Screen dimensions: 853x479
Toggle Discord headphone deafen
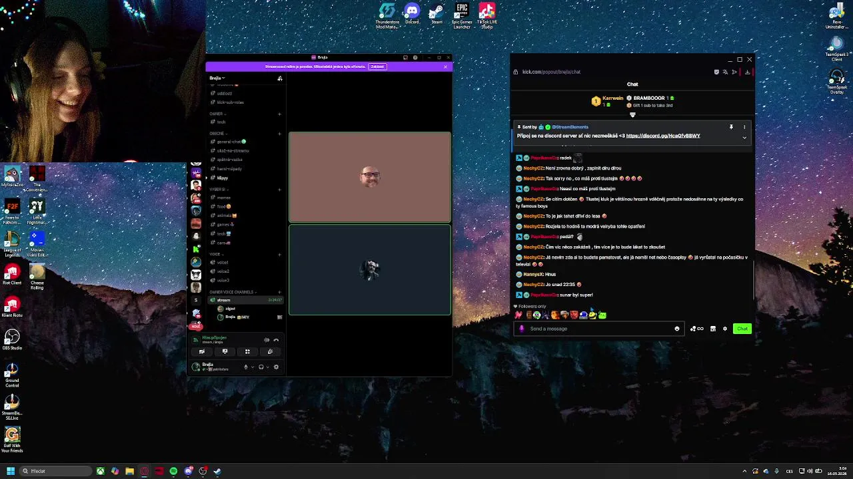(261, 367)
